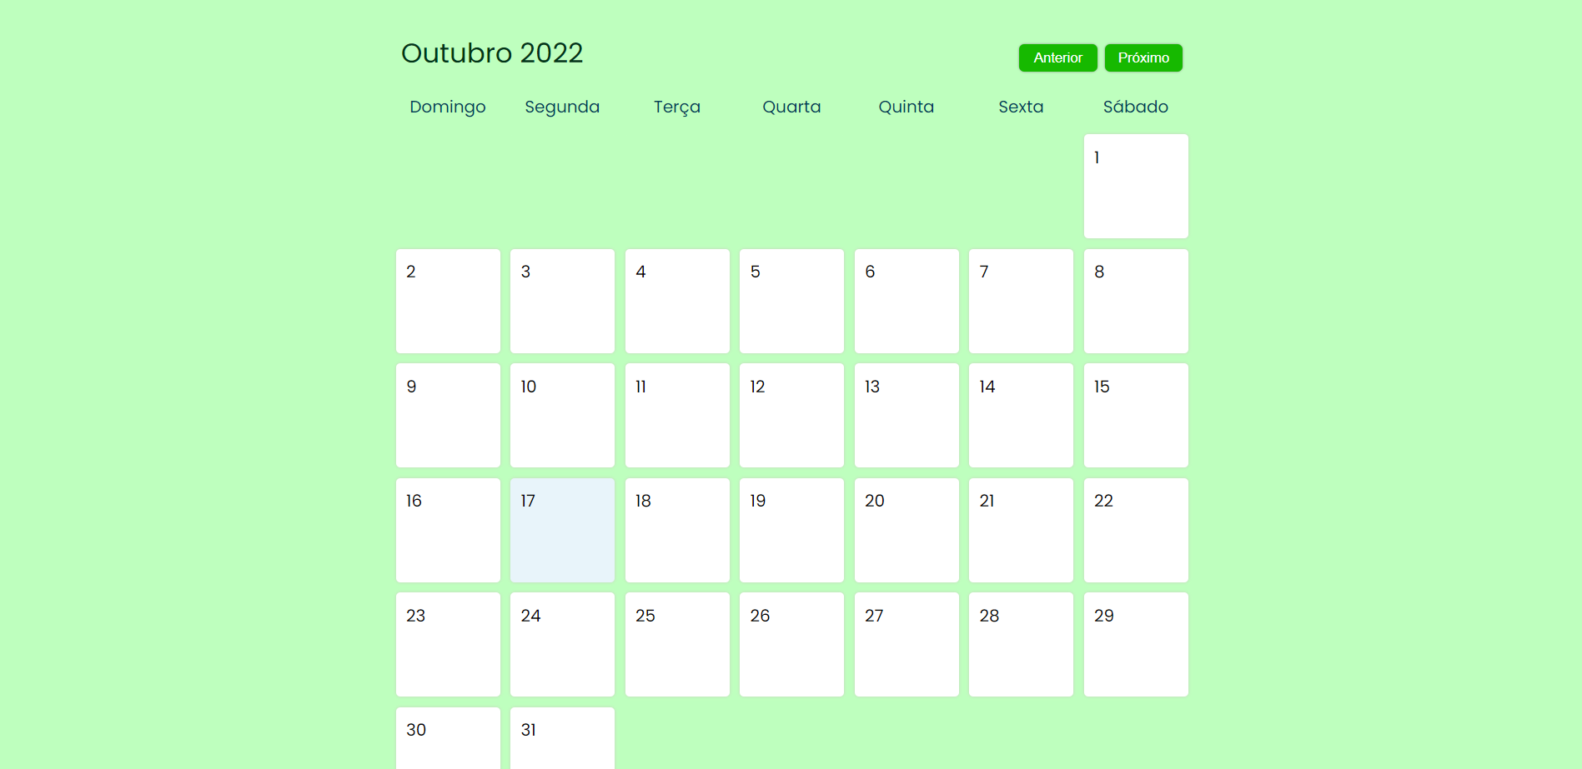The width and height of the screenshot is (1582, 769).
Task: Open day 21 under Sexta
Action: point(1021,530)
